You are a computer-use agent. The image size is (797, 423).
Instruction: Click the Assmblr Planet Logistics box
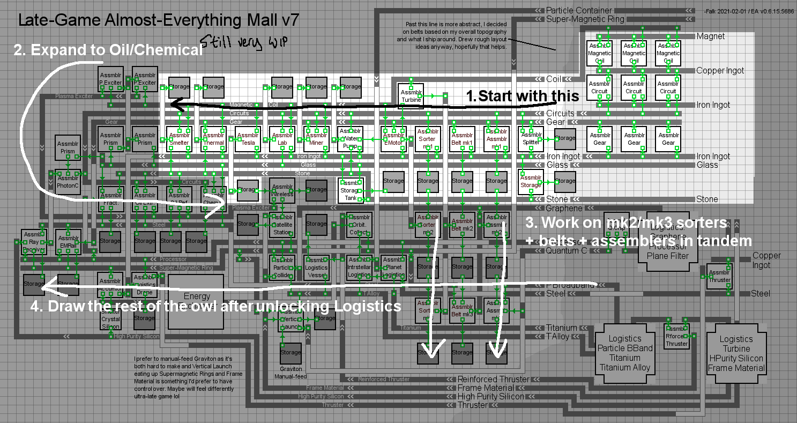pos(393,268)
